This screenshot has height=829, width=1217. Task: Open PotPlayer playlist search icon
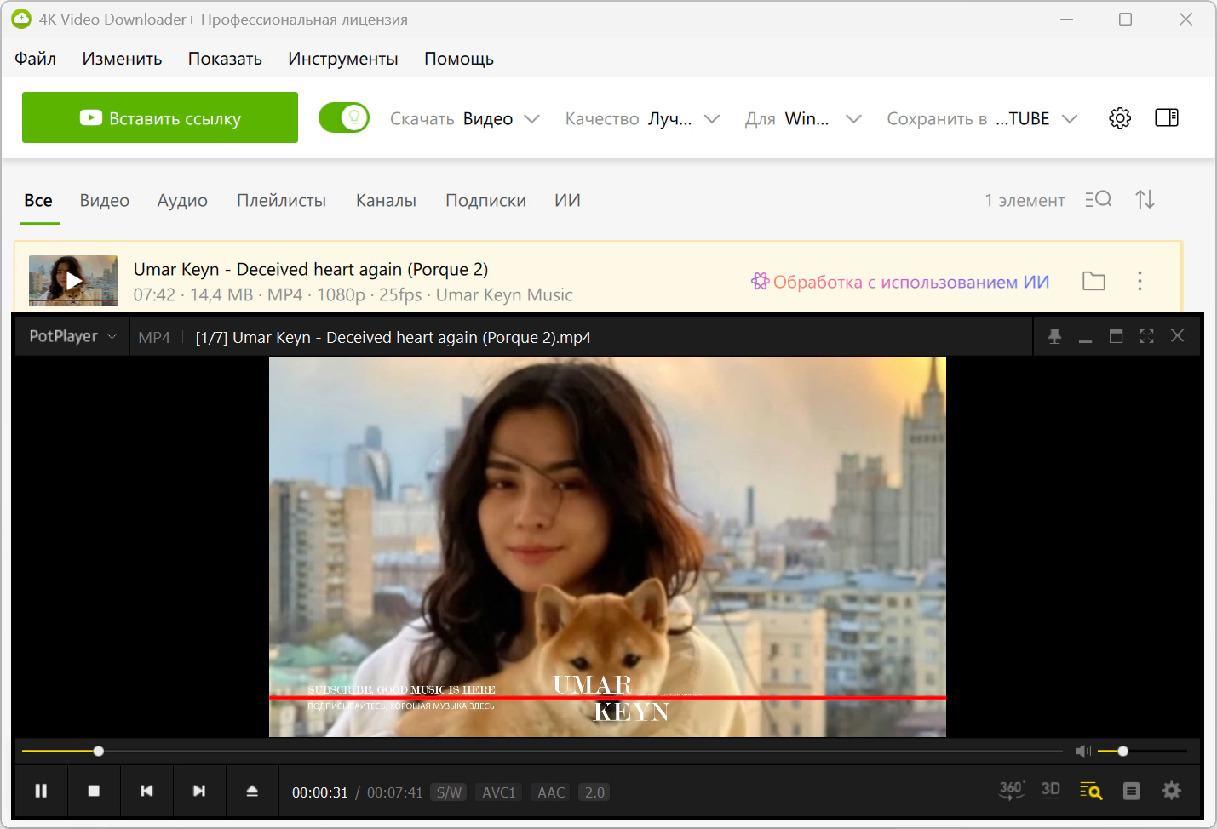tap(1091, 791)
